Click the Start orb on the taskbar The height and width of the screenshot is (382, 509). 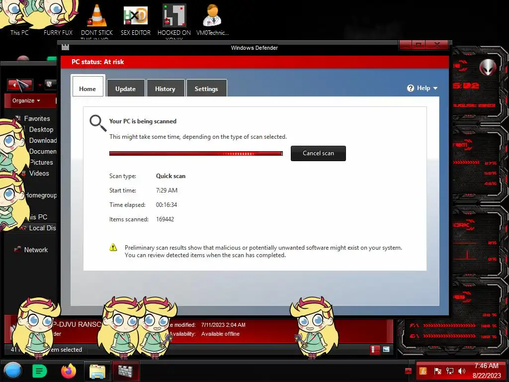click(12, 371)
